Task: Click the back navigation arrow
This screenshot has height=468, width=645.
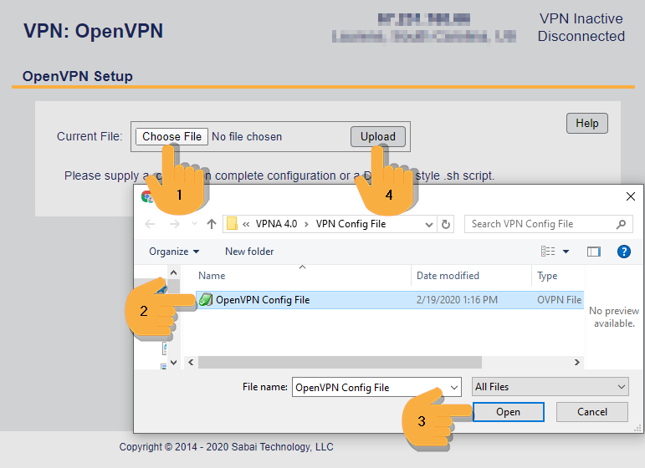Action: pos(150,224)
